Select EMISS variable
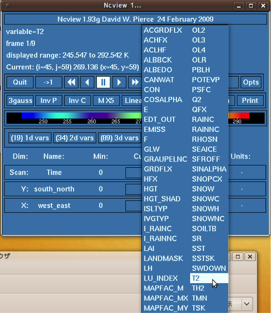Screen dimensions: 271x313 click(x=155, y=129)
